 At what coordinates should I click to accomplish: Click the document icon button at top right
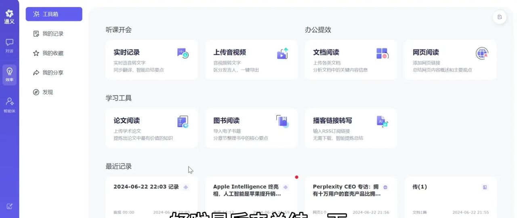pyautogui.click(x=500, y=17)
